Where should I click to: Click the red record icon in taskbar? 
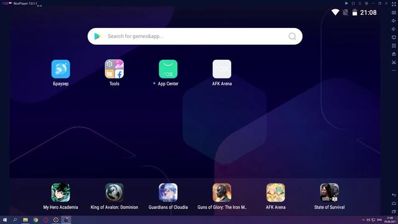[56, 220]
